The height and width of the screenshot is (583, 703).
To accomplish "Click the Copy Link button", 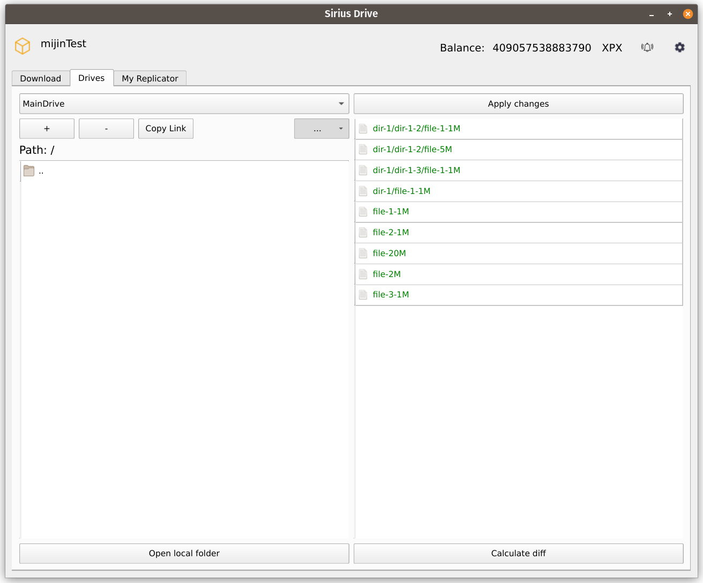I will coord(166,129).
